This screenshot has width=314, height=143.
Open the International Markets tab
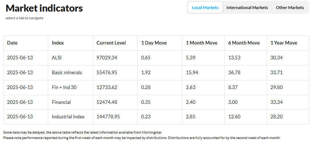pyautogui.click(x=247, y=8)
